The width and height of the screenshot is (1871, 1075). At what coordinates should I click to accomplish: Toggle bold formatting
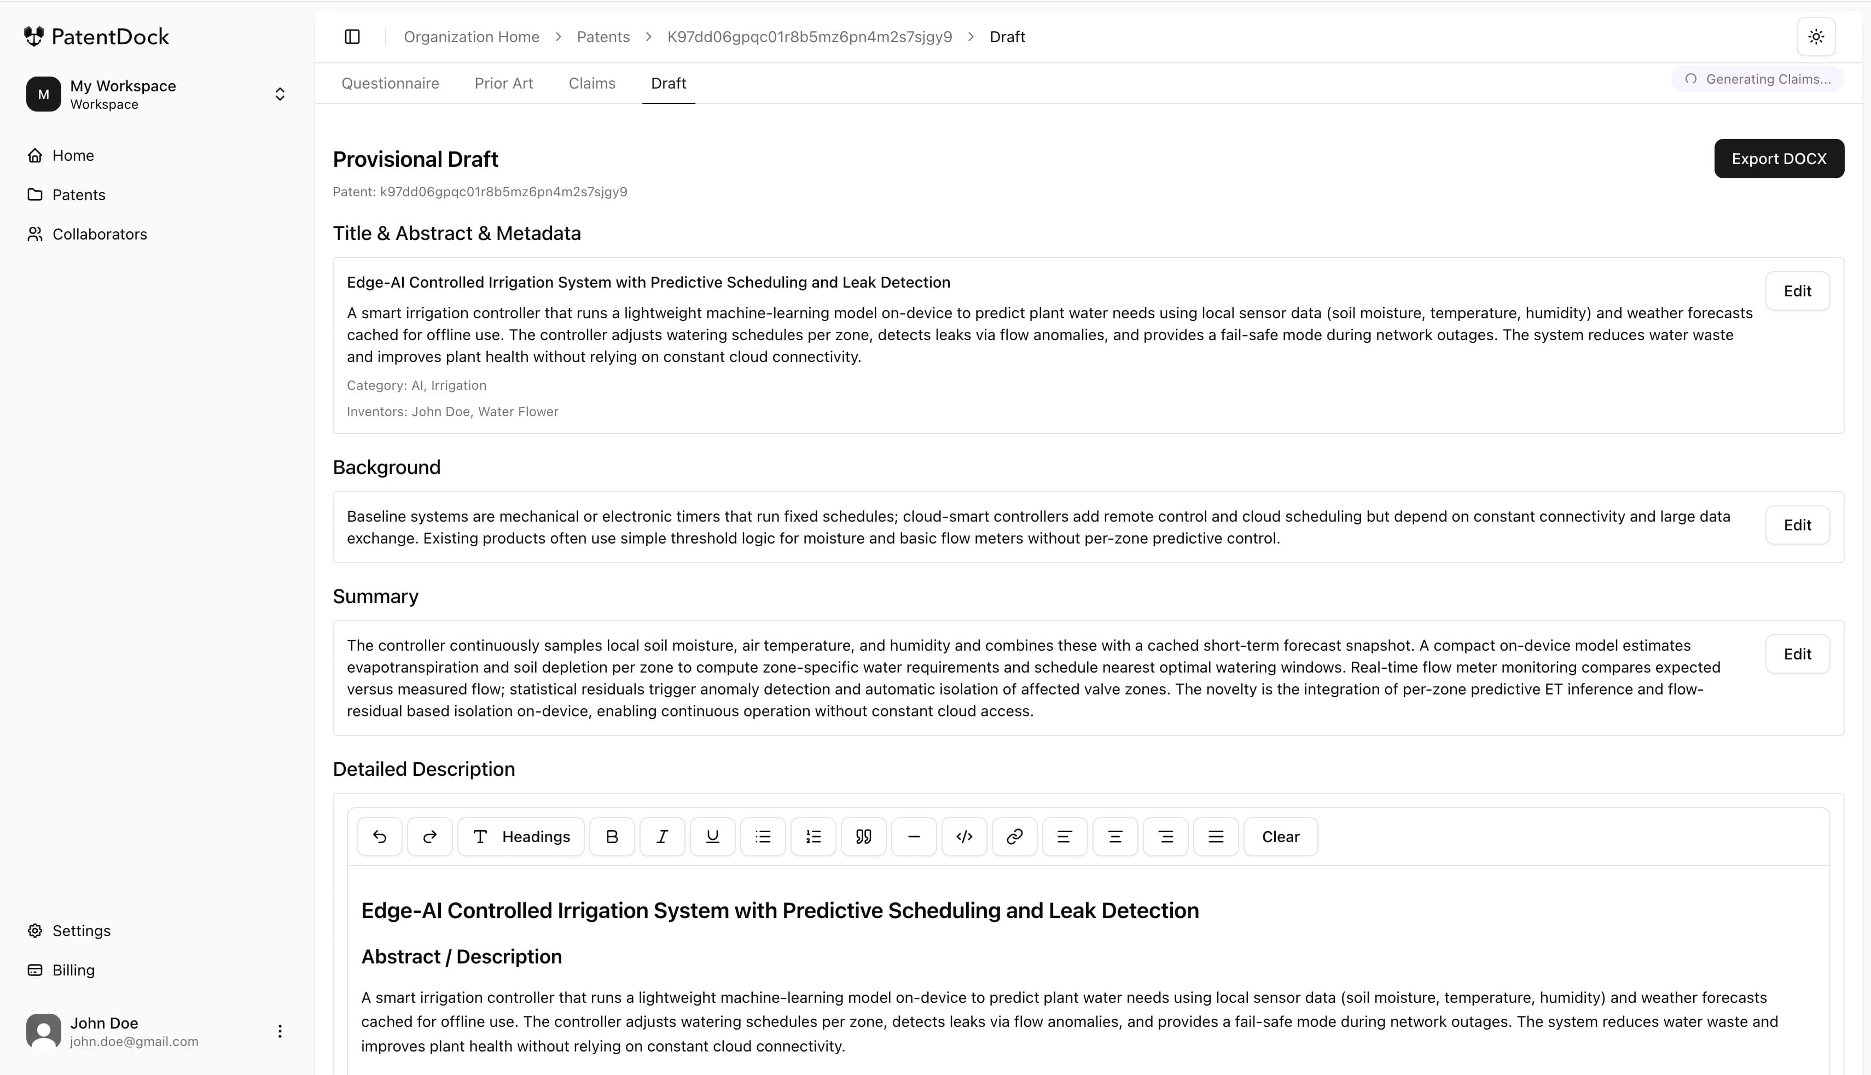612,837
